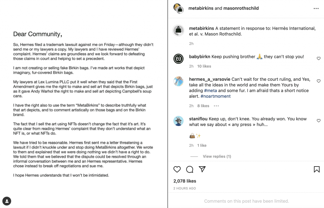Open babybirkn's profile avatar
The width and height of the screenshot is (324, 208).
tap(179, 59)
